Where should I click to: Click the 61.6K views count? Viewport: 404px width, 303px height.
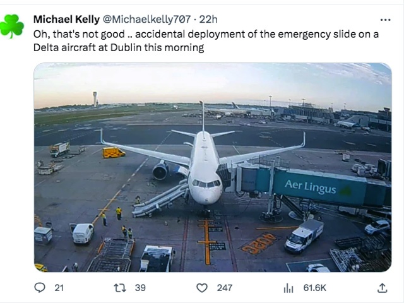(x=314, y=287)
